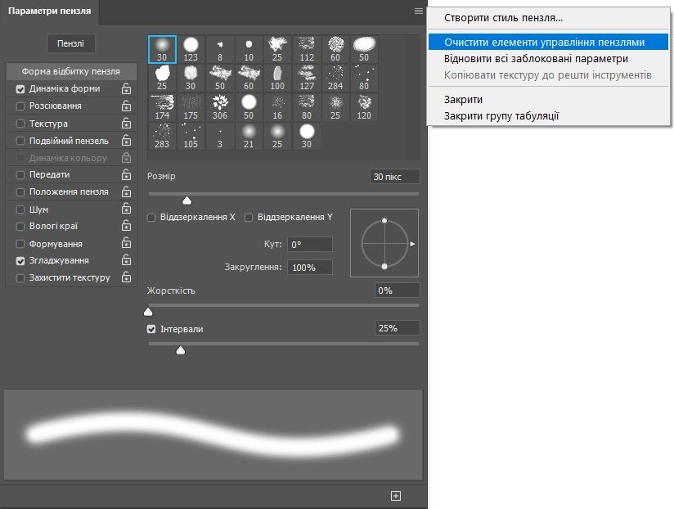674x509 pixels.
Task: Click the angle and roundness circle control
Action: 384,243
